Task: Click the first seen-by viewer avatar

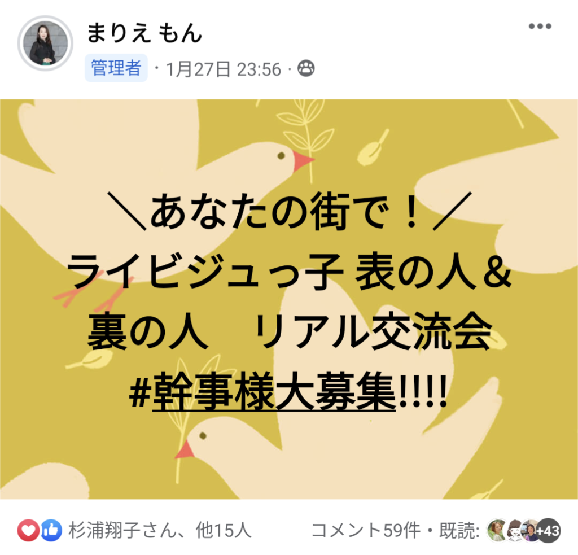Action: (497, 531)
